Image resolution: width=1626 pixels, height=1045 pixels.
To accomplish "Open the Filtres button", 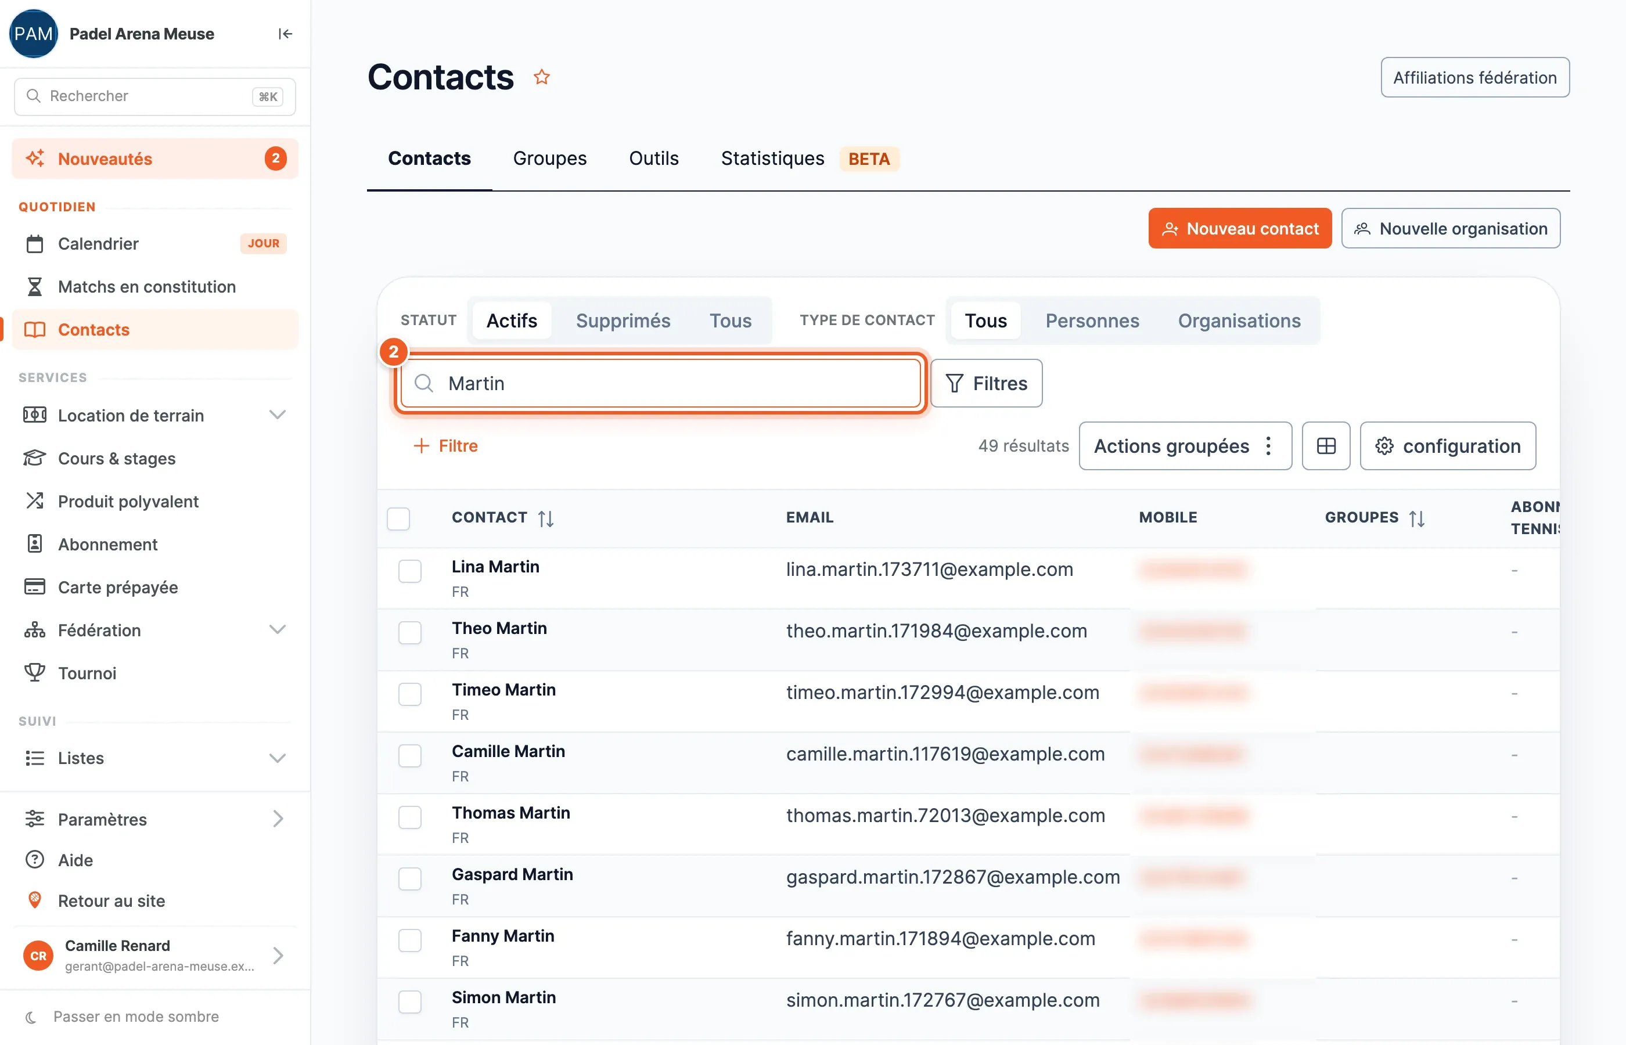I will coord(986,383).
